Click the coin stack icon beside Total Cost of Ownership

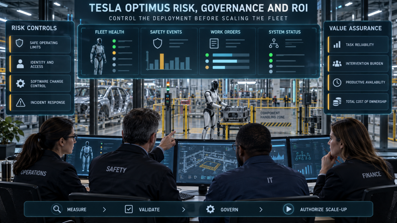[337, 102]
